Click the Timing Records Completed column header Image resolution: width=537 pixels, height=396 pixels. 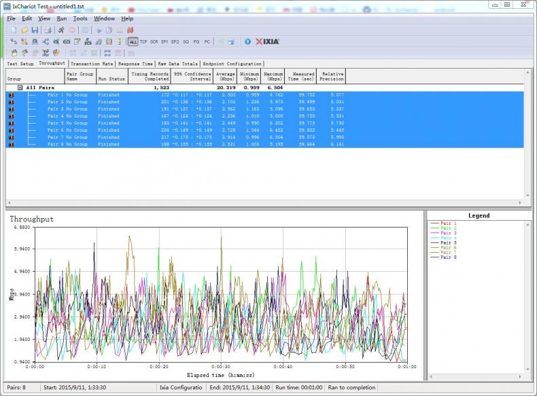[150, 76]
